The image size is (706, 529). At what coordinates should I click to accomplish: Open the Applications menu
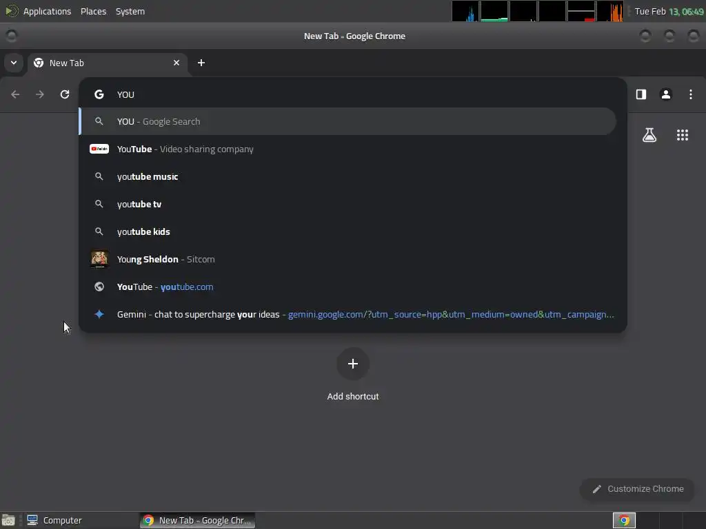coord(48,11)
